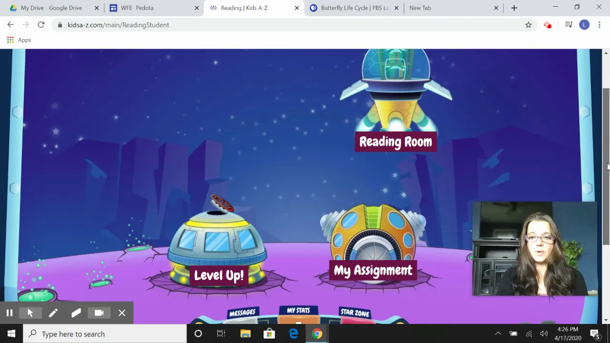Image resolution: width=610 pixels, height=343 pixels.
Task: Close the recording toolbar
Action: 122,313
